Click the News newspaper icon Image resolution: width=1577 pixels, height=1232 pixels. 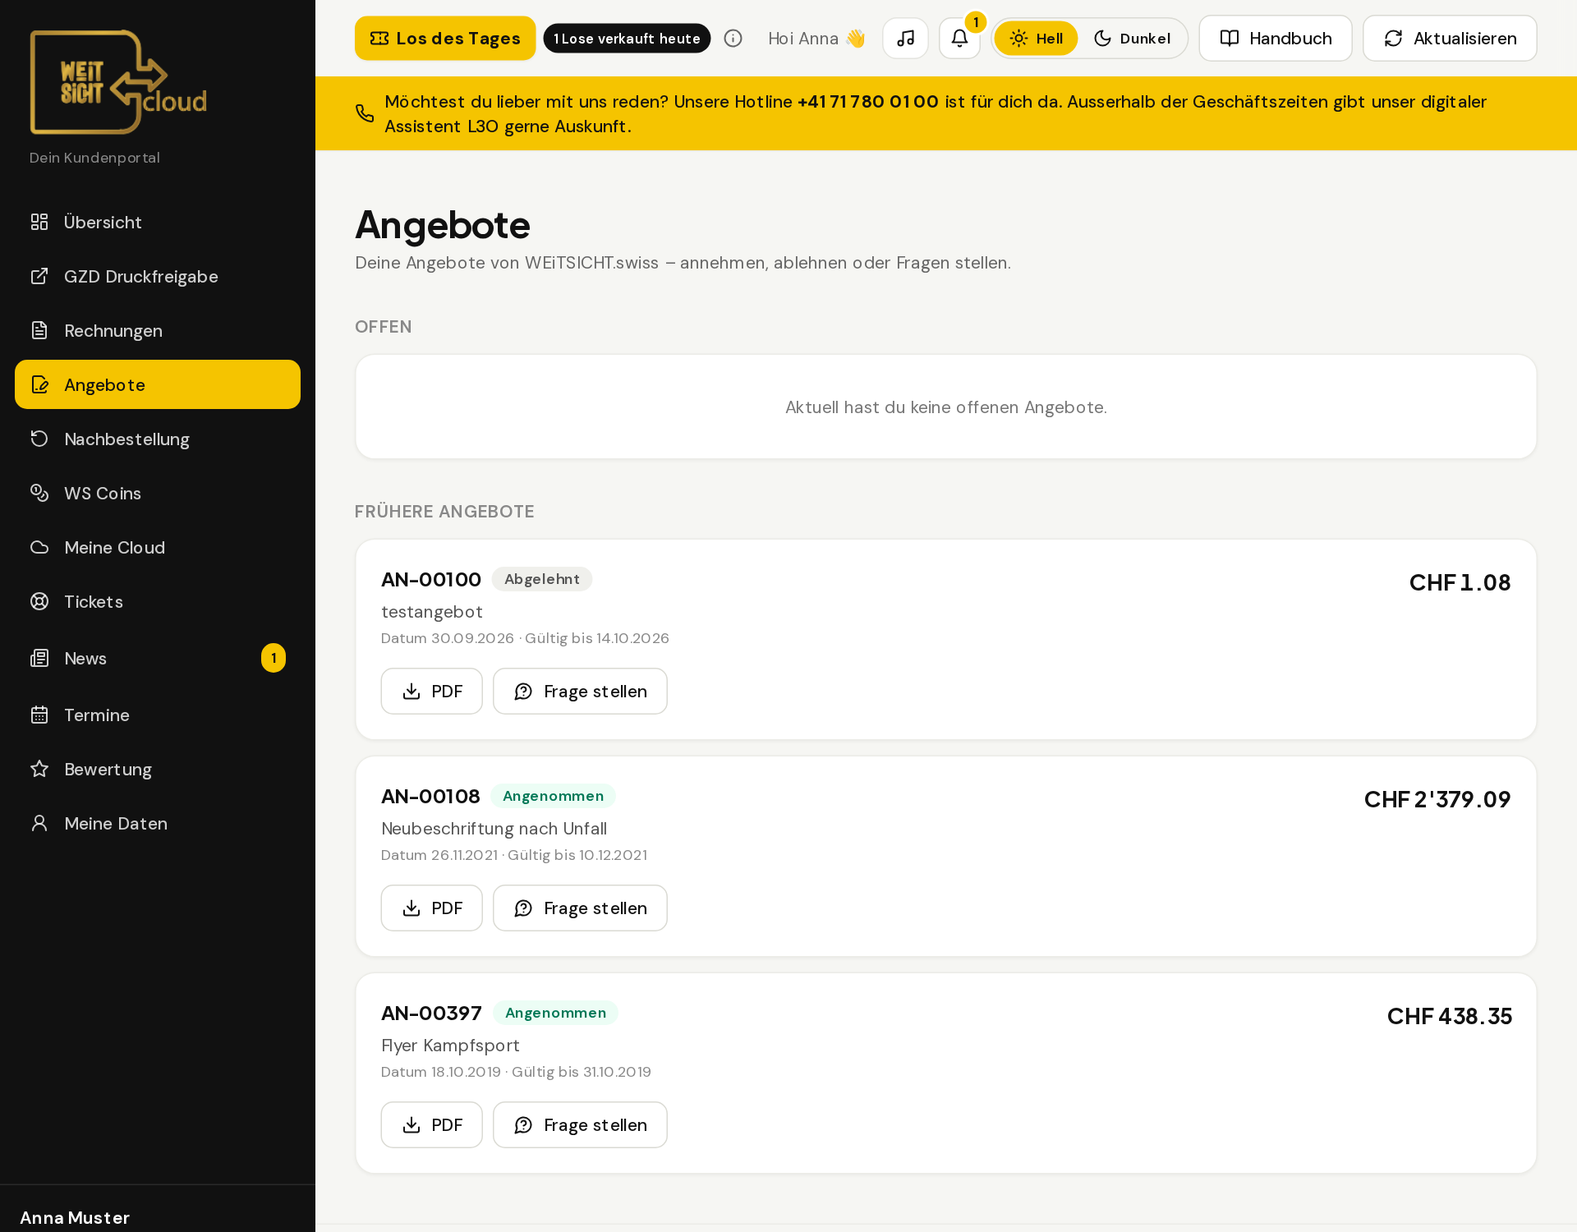point(39,658)
